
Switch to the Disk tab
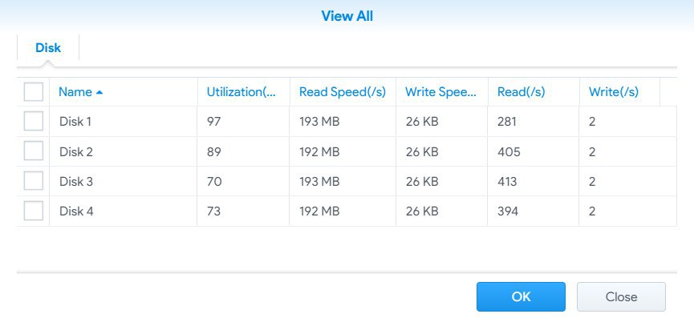pos(48,48)
